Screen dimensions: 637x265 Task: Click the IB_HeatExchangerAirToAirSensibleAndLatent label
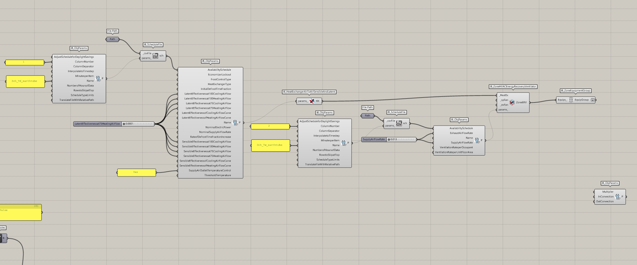click(309, 92)
